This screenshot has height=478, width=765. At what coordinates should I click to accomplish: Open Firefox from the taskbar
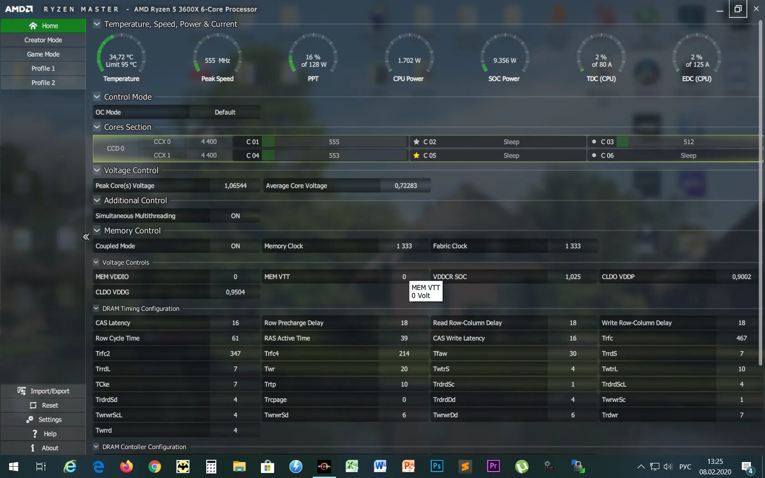pyautogui.click(x=126, y=467)
